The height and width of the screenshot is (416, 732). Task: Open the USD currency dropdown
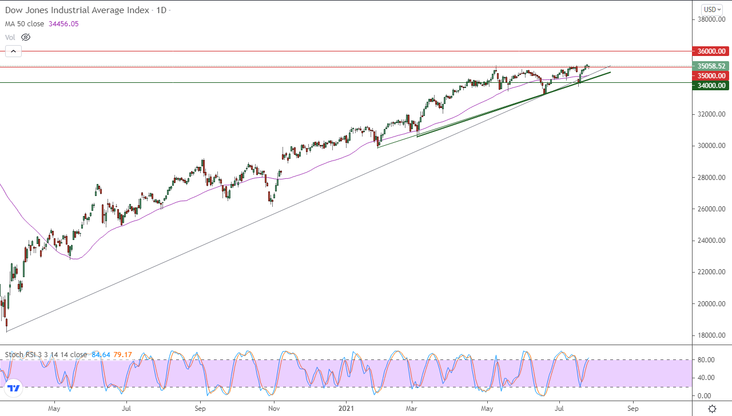coord(713,9)
